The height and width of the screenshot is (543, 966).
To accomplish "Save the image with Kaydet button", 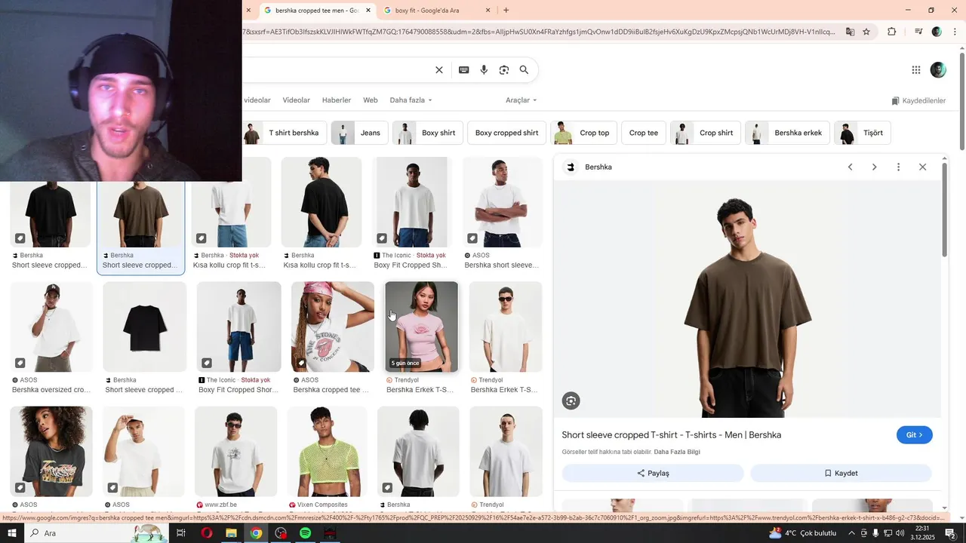I will point(841,474).
